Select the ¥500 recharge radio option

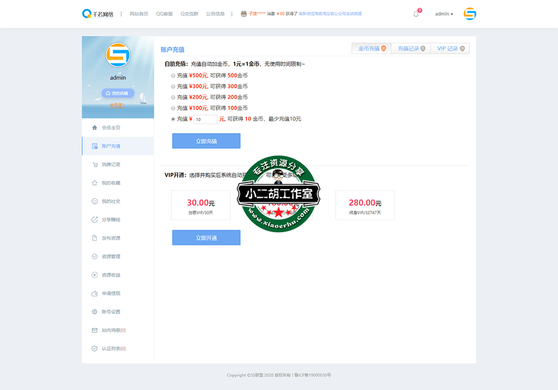[173, 75]
